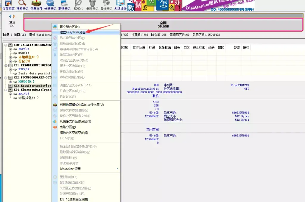Select the 空闲 59.6GB free space bar
The height and width of the screenshot is (202, 305).
click(163, 25)
